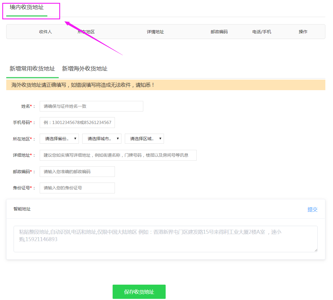Screen dimensions: 333x300
Task: Click the 详细地址 address input field
Action: [118, 155]
